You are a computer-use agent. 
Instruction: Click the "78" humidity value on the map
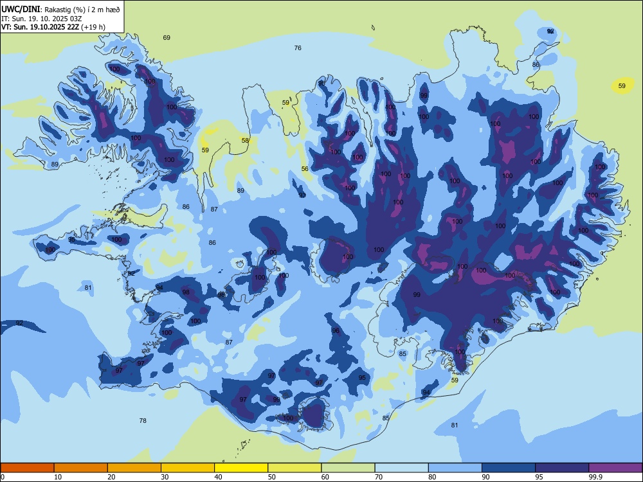tap(143, 420)
